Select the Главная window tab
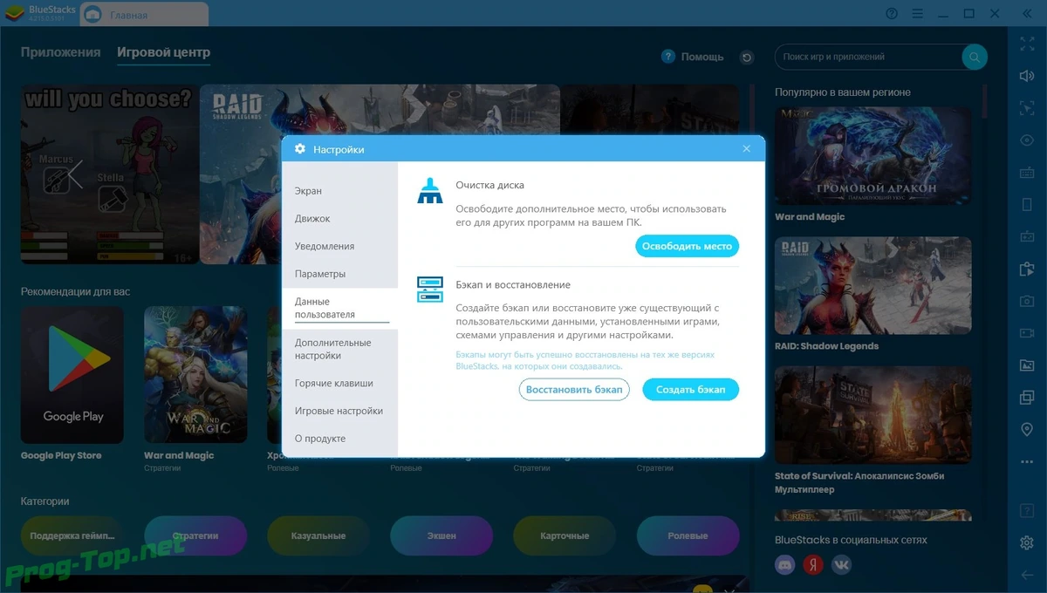The image size is (1047, 593). (144, 15)
